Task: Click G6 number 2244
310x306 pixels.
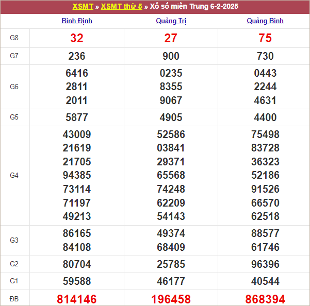Action: click(265, 87)
